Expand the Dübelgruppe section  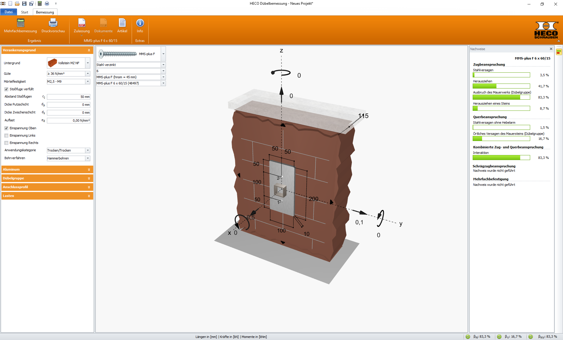point(89,178)
